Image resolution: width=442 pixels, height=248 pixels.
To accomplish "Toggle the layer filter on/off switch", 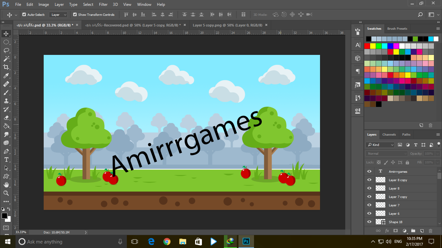I will 439,144.
